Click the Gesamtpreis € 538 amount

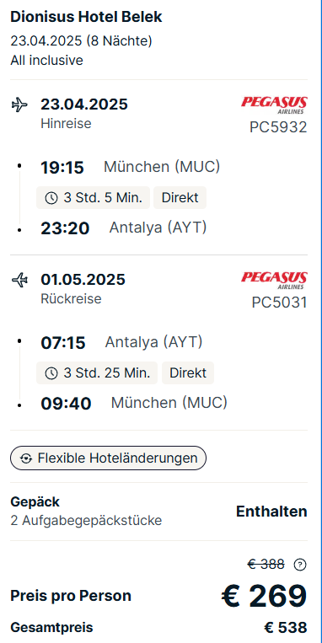(x=286, y=628)
